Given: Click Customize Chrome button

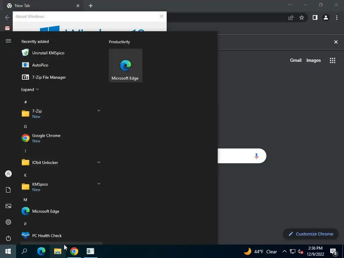Looking at the screenshot, I should click(311, 234).
